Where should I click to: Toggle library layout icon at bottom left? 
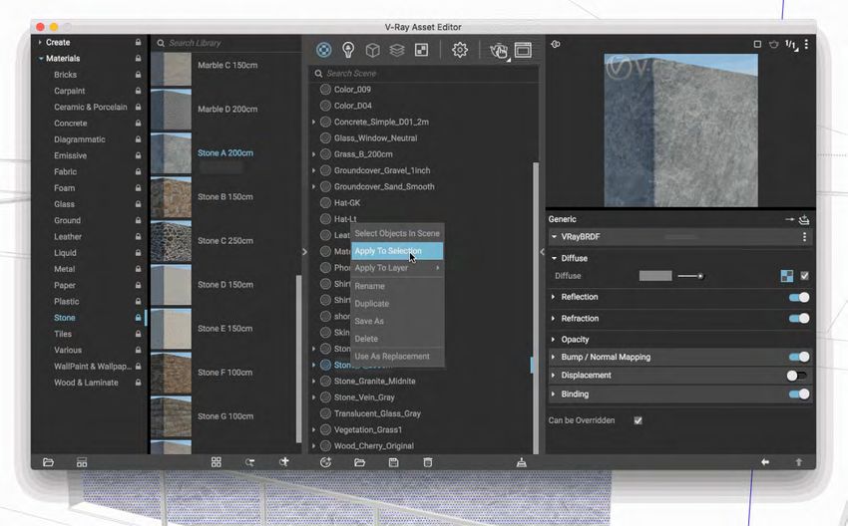coord(82,462)
